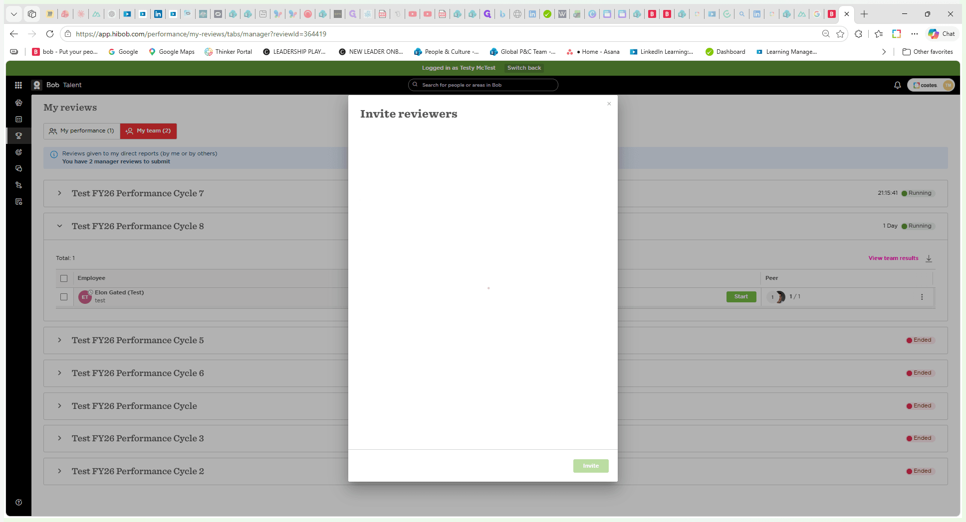Focus the Bob search field
Screen dimensions: 966x522
click(483, 85)
